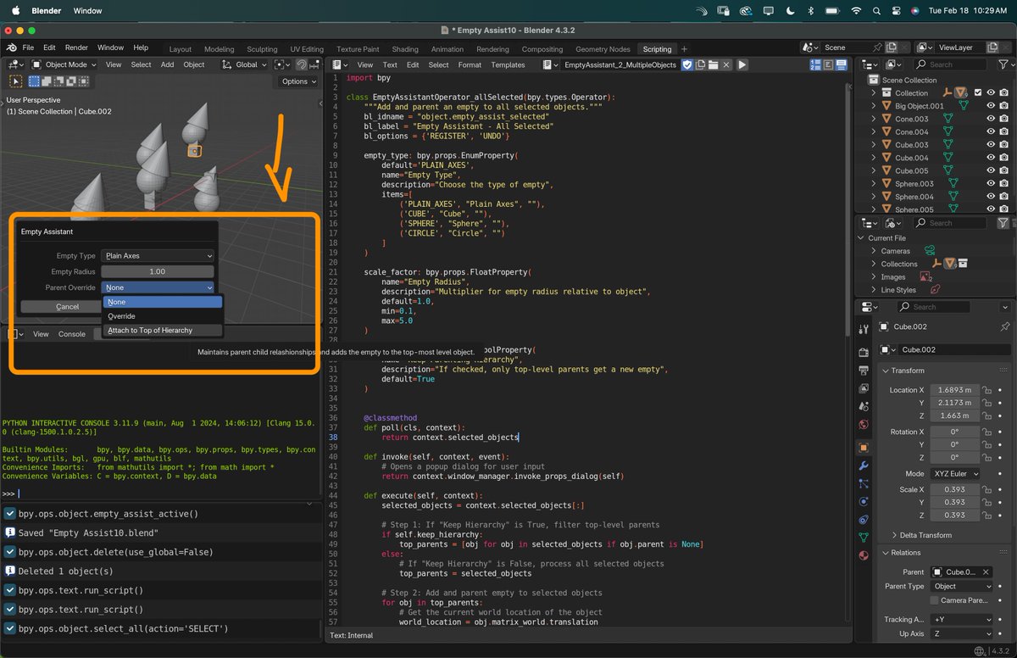Open Object Data properties tab (green triangle)
1017x658 pixels.
[864, 538]
